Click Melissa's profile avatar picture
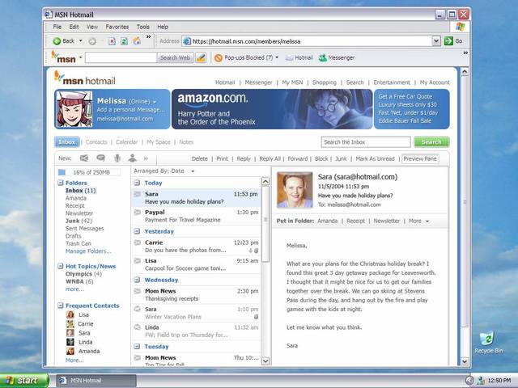The width and height of the screenshot is (518, 388). tap(74, 109)
